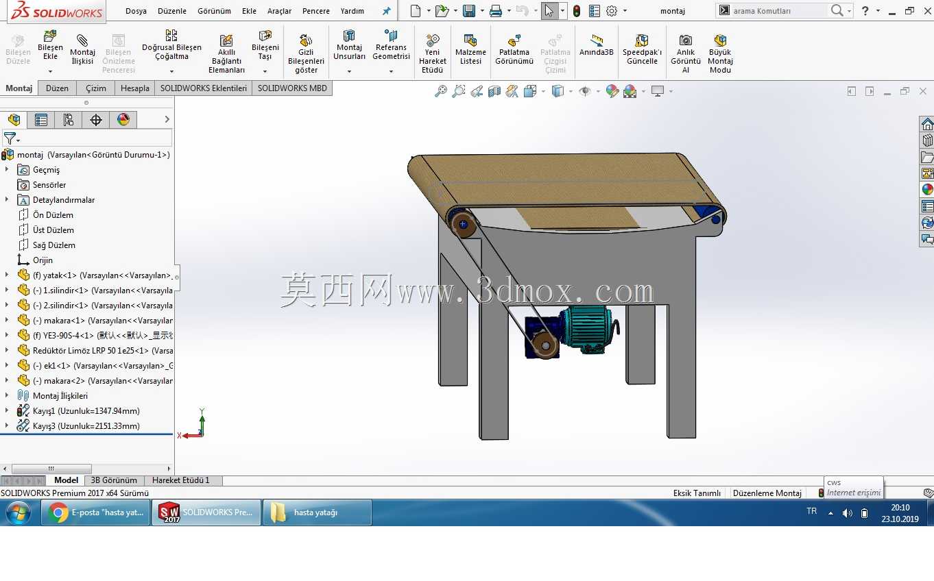The image size is (934, 581).
Task: Click the Windows Start button
Action: pyautogui.click(x=18, y=512)
